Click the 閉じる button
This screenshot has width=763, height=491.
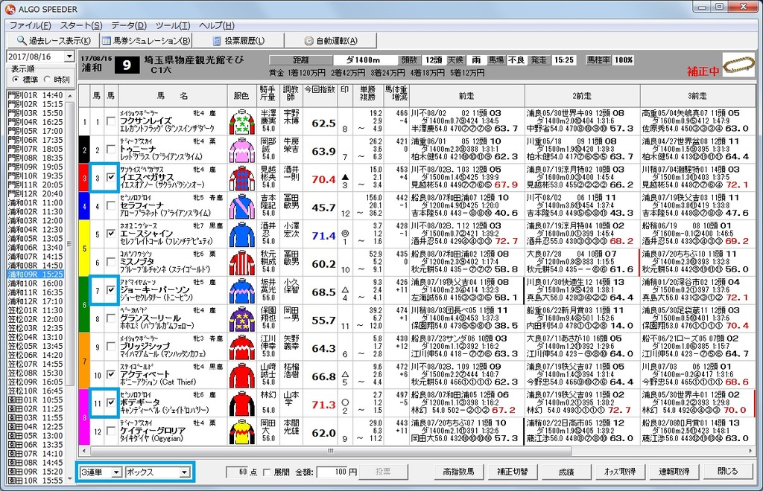[x=727, y=472]
